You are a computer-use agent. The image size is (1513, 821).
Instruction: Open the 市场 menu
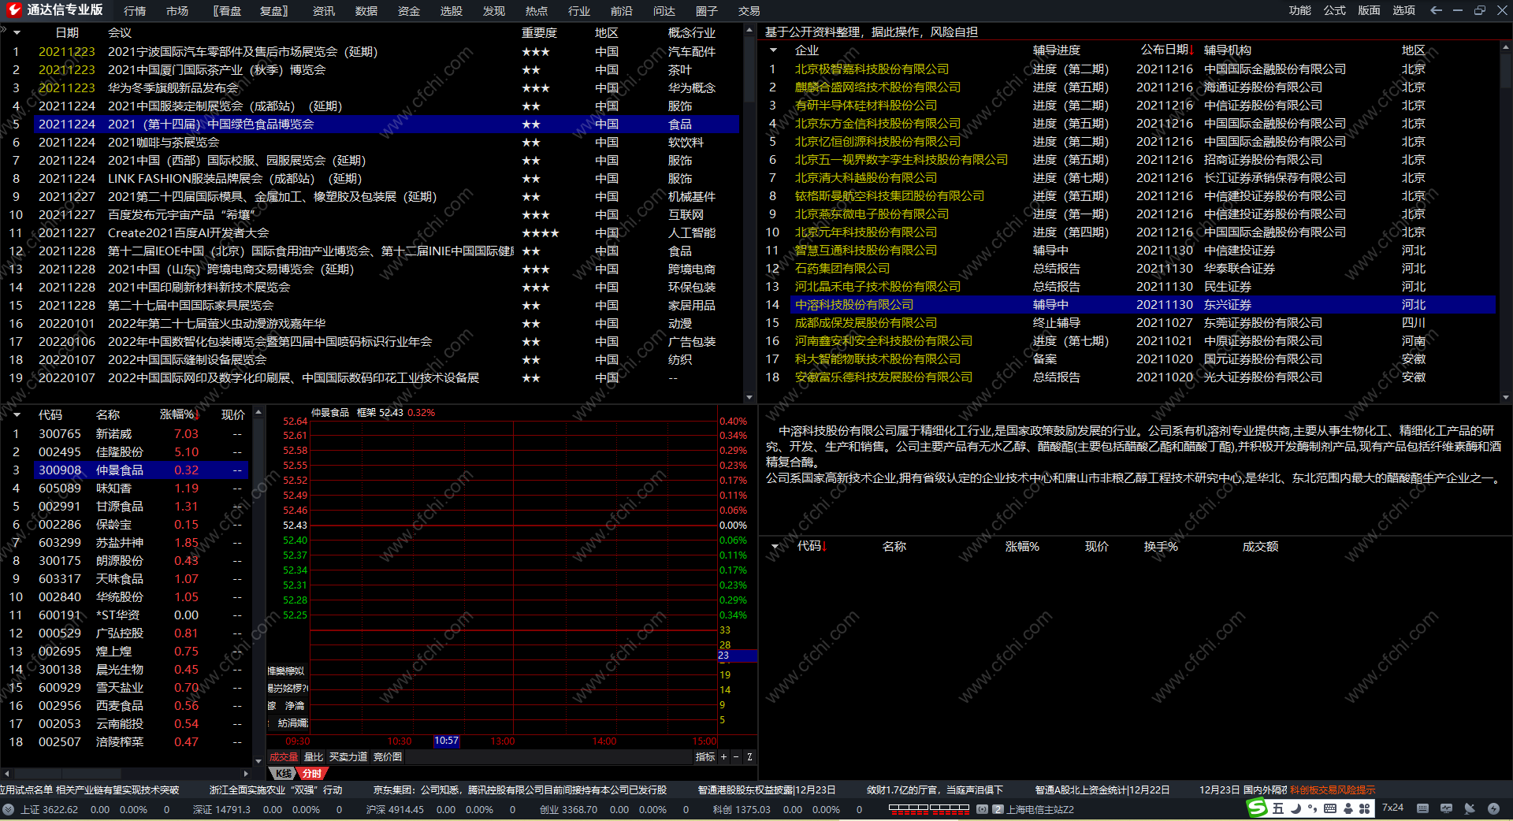[x=177, y=11]
